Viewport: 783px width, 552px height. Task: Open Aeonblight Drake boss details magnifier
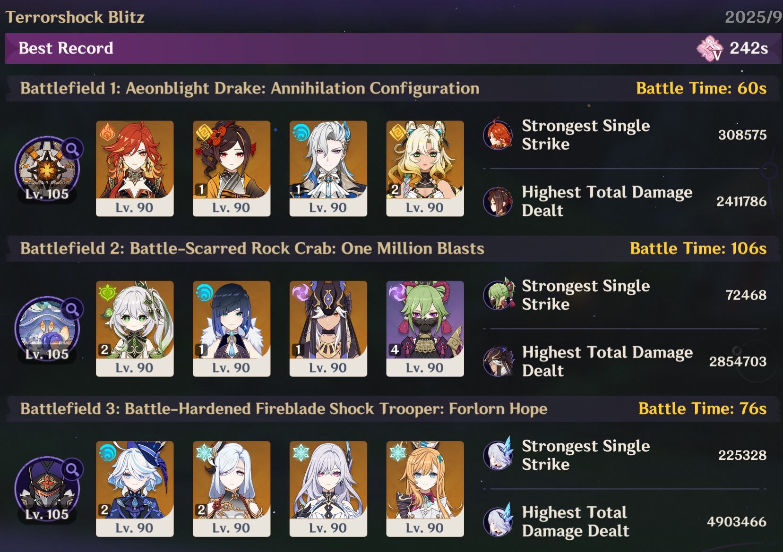tap(72, 149)
